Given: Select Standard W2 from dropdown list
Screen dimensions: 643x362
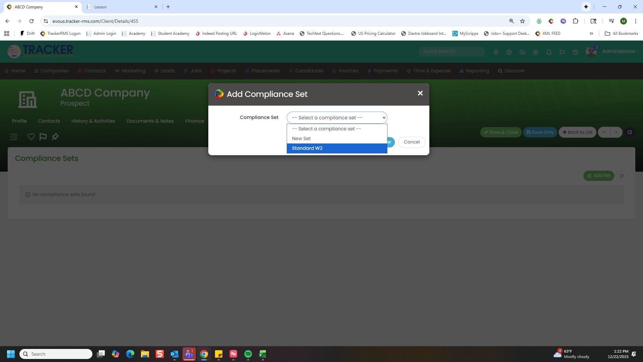Looking at the screenshot, I should pyautogui.click(x=337, y=148).
